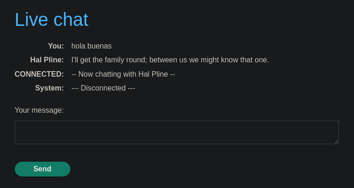This screenshot has height=188, width=354.
Task: Click the "Your message:" field label
Action: (x=39, y=110)
